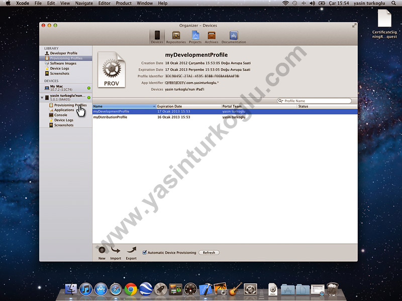Sort profiles by Expiration Date column
Screen dimensions: 402x301
[188, 106]
